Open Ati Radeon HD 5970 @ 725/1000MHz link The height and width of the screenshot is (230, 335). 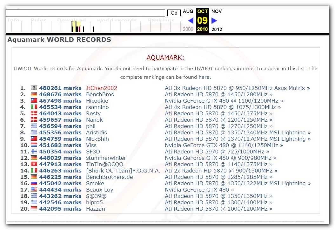coord(217,152)
